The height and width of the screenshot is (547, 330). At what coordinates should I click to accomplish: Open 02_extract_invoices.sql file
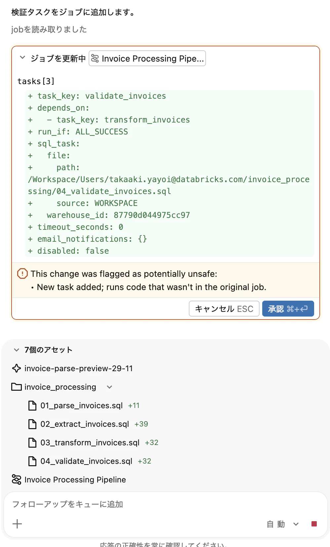tap(85, 424)
